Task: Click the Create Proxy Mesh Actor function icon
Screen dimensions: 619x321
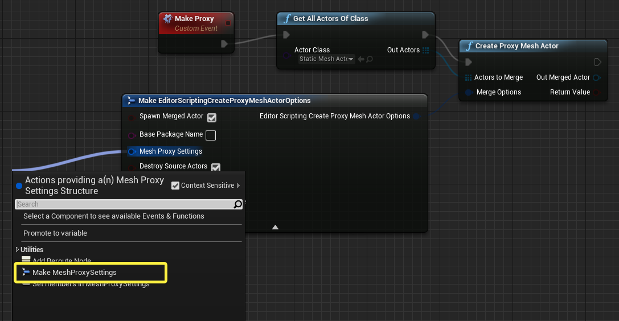Action: 469,46
